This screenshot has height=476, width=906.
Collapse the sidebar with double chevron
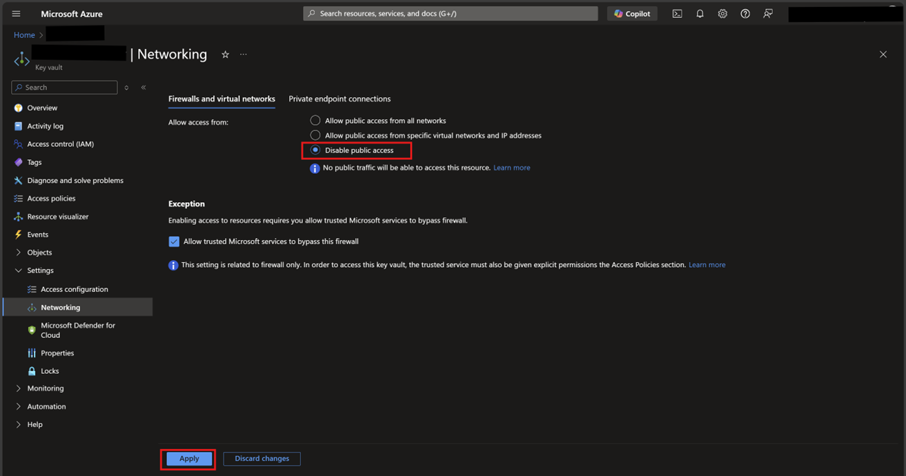click(x=144, y=88)
